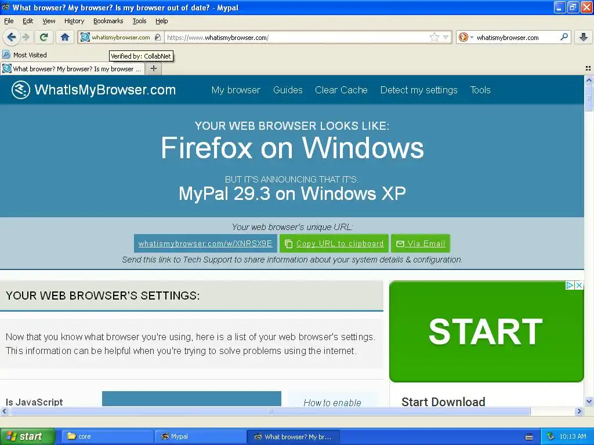
Task: Click the Mypal window title bar icon
Action: point(5,7)
